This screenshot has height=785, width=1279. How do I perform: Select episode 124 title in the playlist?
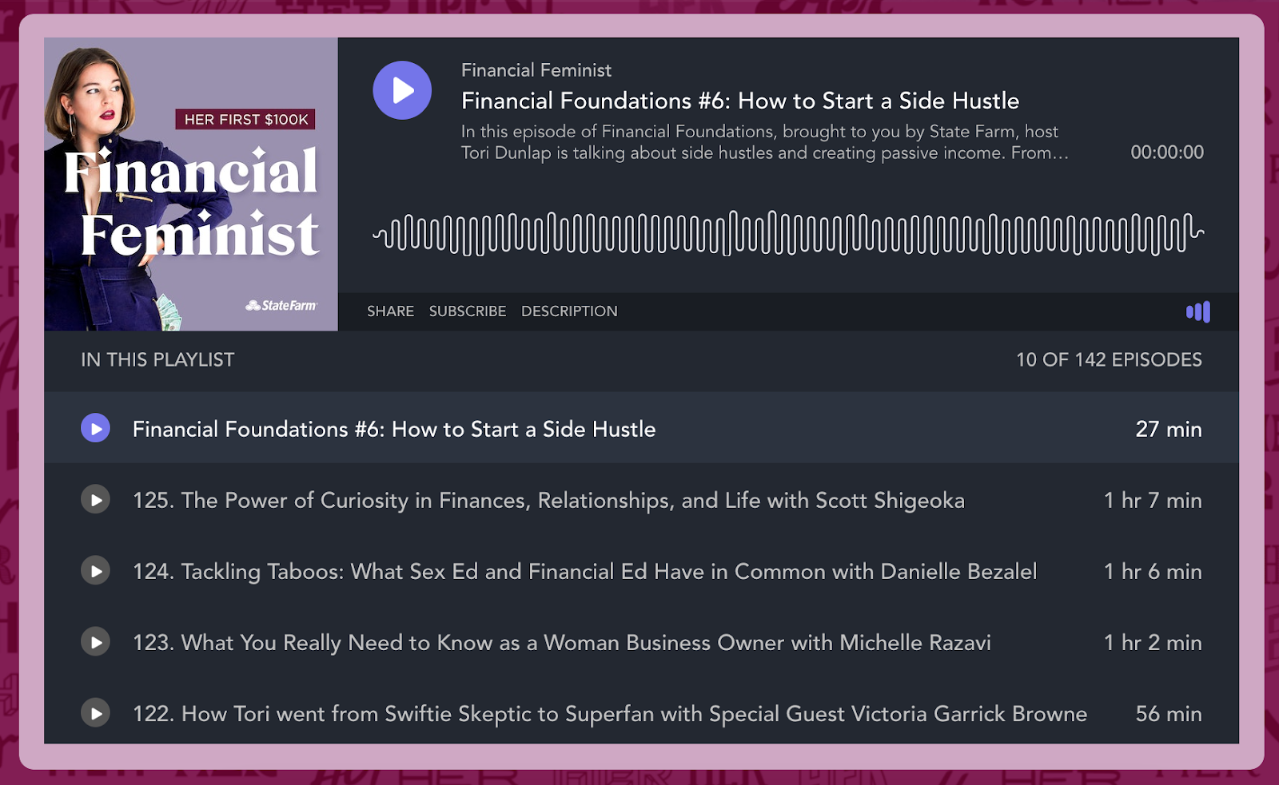(x=584, y=571)
